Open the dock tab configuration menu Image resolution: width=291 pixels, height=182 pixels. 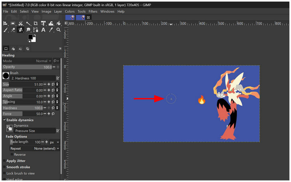point(60,48)
